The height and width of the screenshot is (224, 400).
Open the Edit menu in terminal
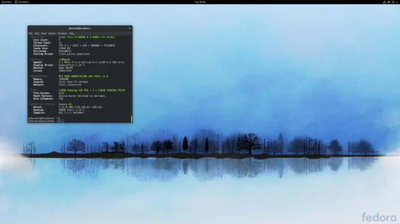point(37,33)
